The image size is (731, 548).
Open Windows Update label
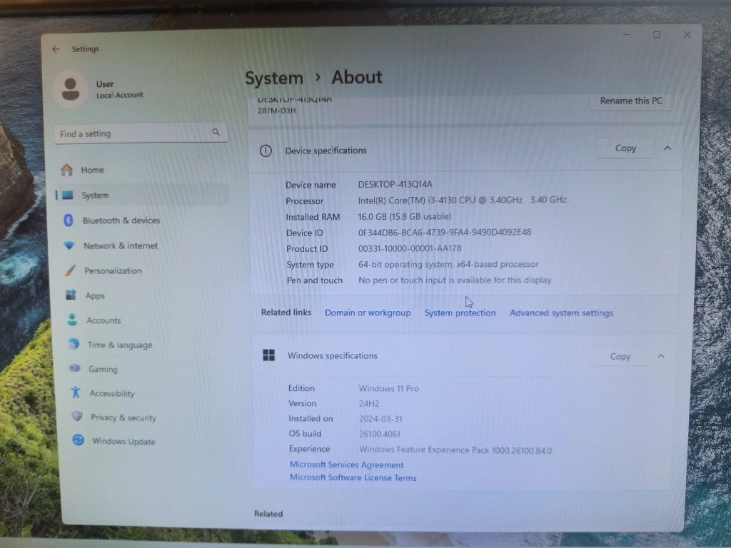(x=123, y=441)
